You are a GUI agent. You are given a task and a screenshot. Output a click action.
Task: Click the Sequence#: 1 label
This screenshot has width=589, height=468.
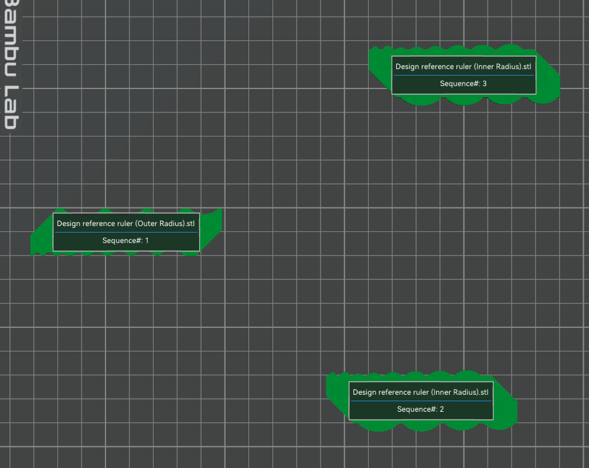click(x=125, y=240)
